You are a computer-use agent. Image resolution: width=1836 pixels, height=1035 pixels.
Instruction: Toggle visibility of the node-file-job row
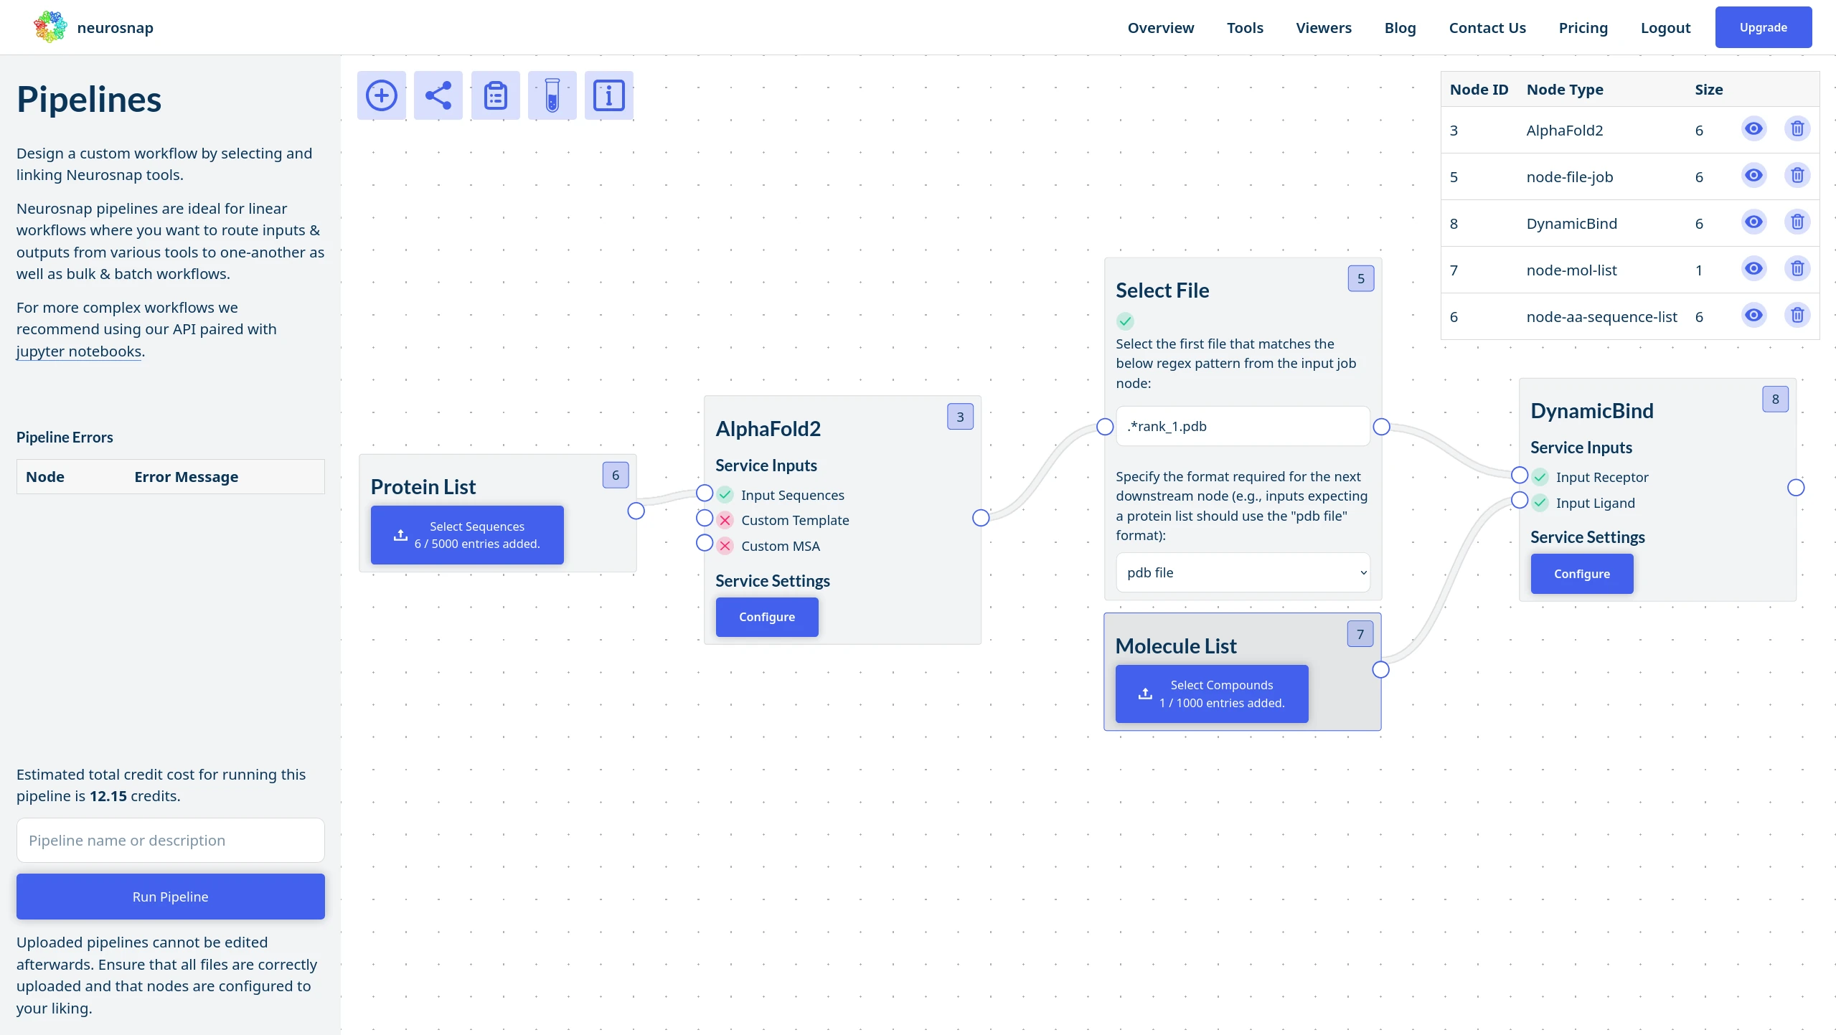tap(1754, 175)
